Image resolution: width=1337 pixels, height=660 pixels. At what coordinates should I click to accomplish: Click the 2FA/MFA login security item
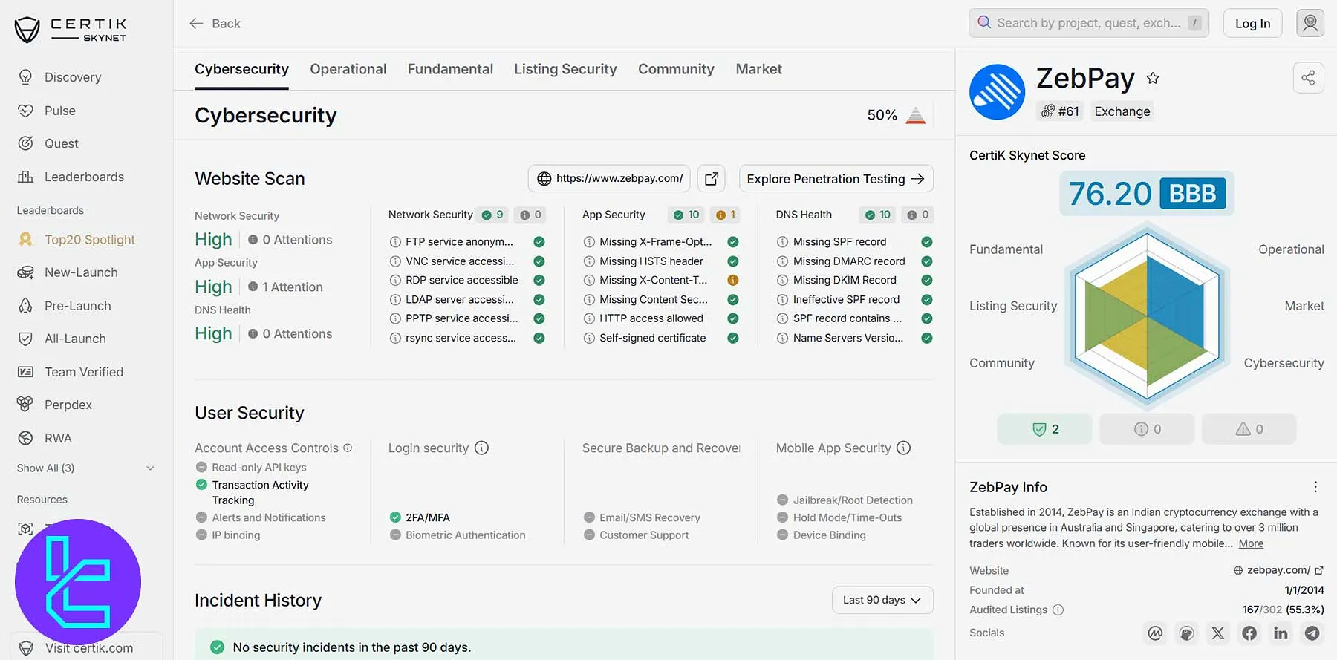coord(420,517)
